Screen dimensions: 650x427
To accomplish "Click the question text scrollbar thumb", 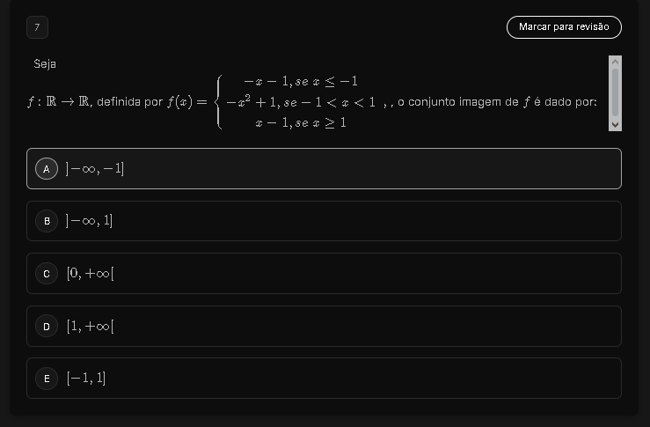I will [x=615, y=92].
